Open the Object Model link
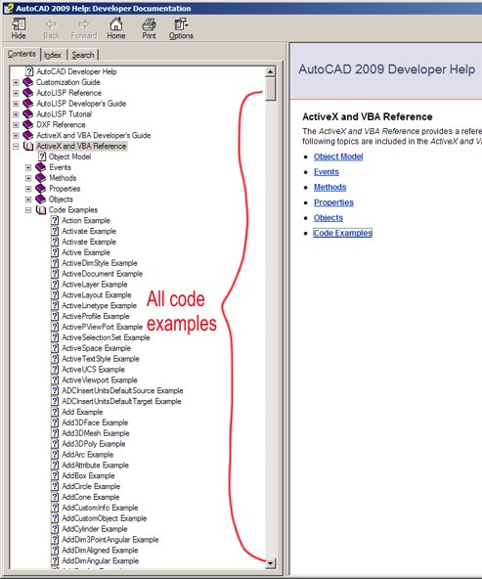This screenshot has width=482, height=579. point(338,156)
